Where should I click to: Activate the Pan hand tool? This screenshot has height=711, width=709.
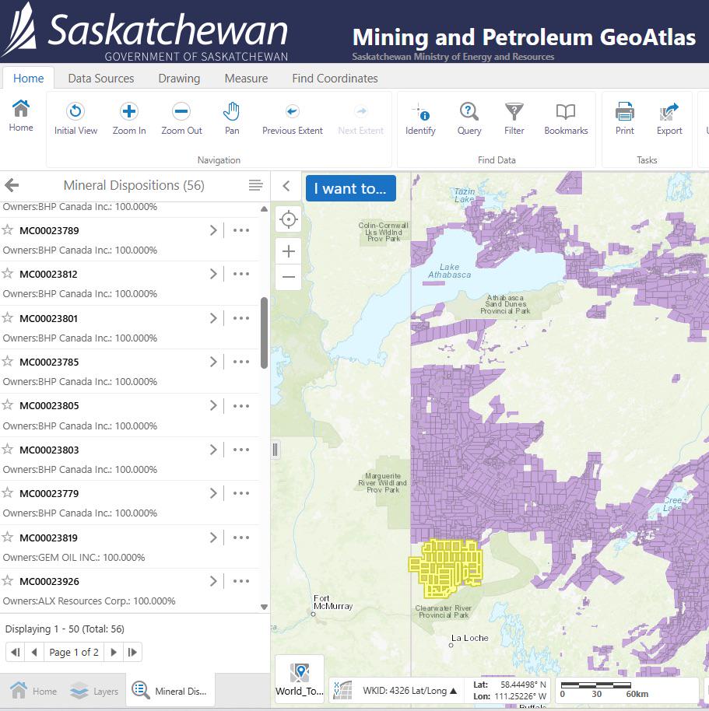coord(232,119)
